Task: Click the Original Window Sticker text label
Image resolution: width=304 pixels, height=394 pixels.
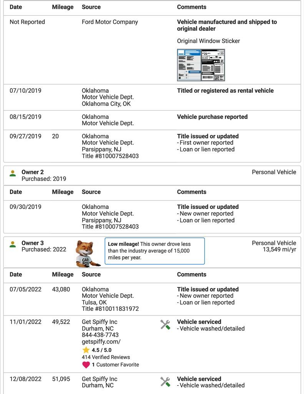Action: coord(208,41)
